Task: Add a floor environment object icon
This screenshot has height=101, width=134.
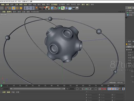Action: (70, 8)
